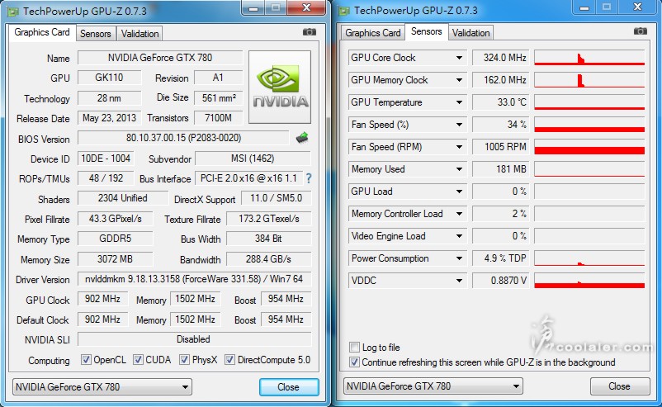Click camera screenshot icon in left GPU-Z window

(x=310, y=32)
